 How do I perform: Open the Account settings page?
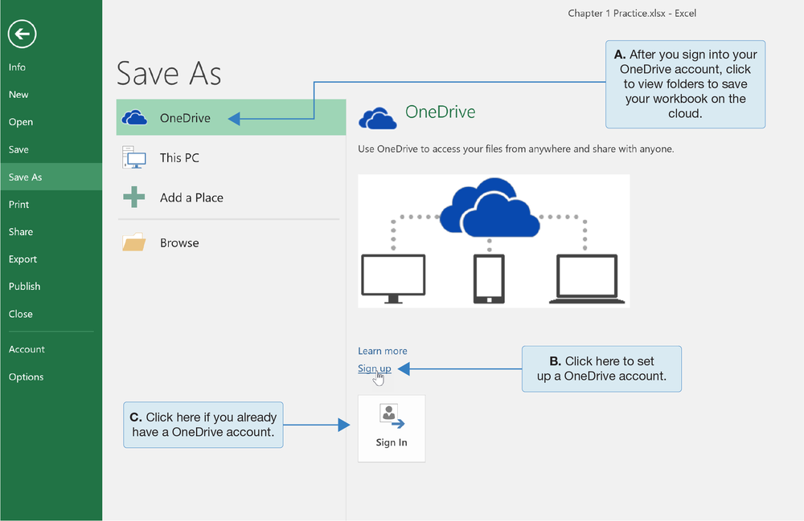tap(27, 349)
